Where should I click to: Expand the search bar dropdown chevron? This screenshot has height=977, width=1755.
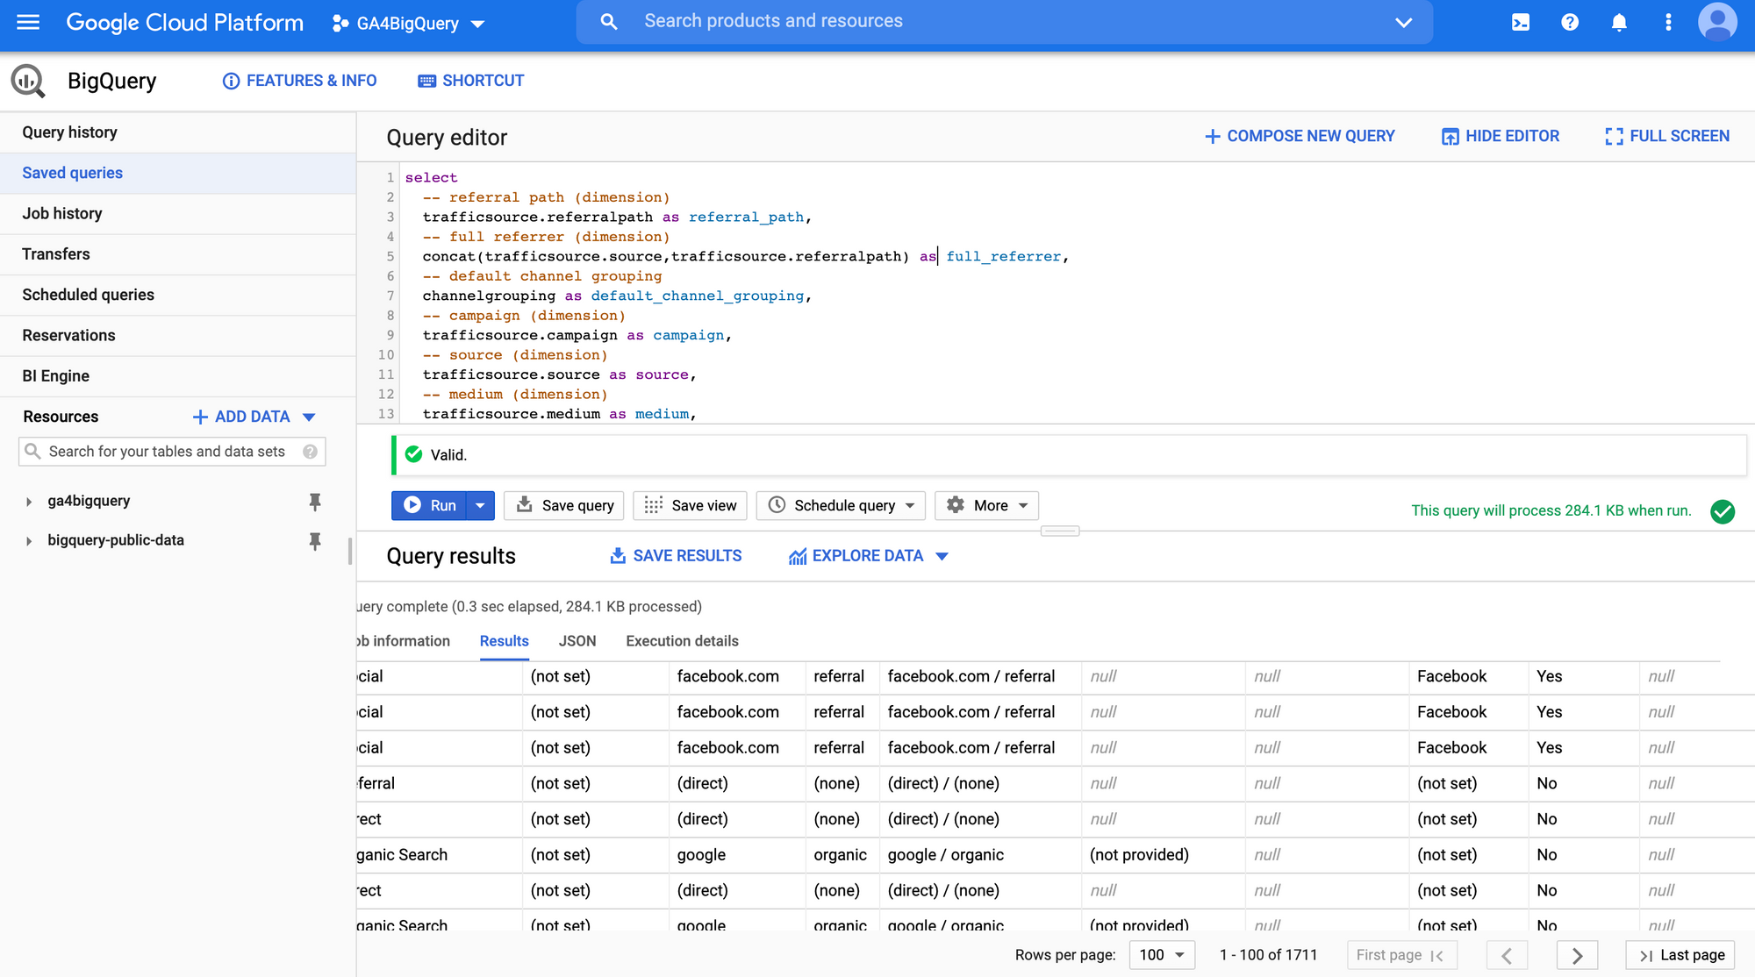tap(1403, 23)
